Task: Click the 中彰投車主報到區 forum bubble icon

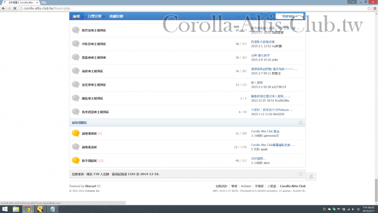Action: [x=76, y=44]
